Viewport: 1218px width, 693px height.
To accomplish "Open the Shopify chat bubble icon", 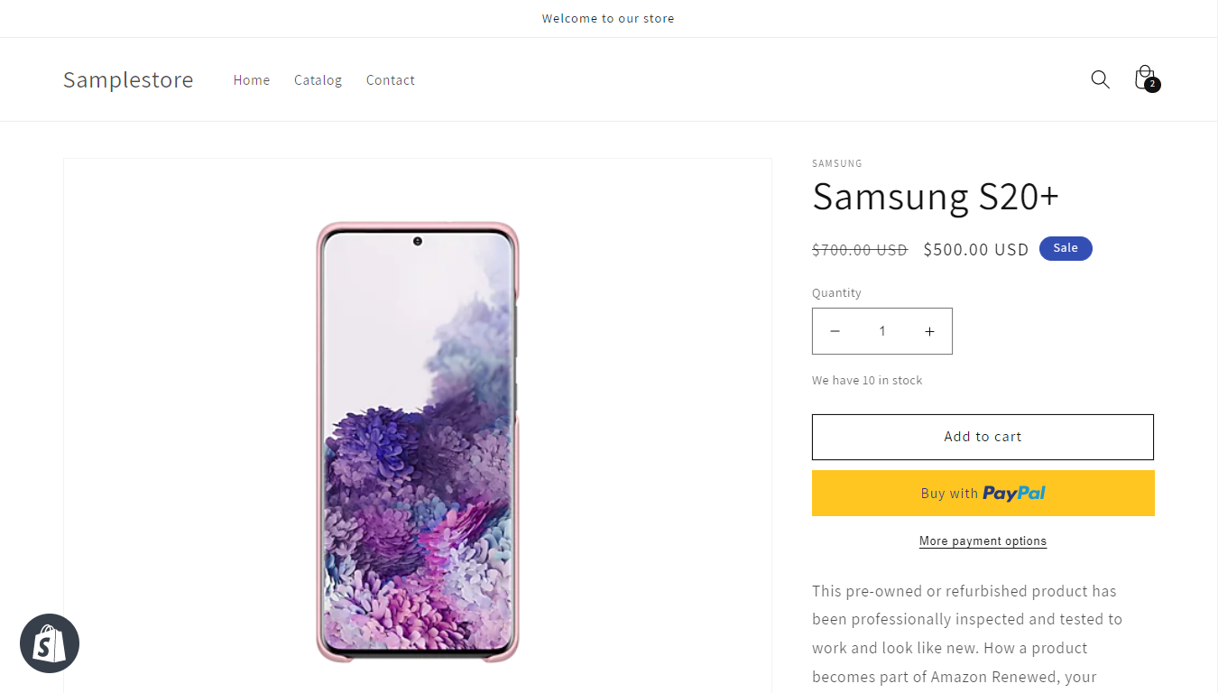I will [50, 643].
